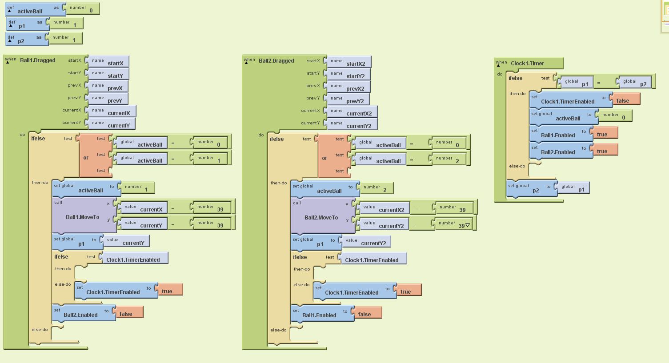The image size is (669, 363).
Task: Click the name startX2 argument block
Action: click(x=349, y=62)
